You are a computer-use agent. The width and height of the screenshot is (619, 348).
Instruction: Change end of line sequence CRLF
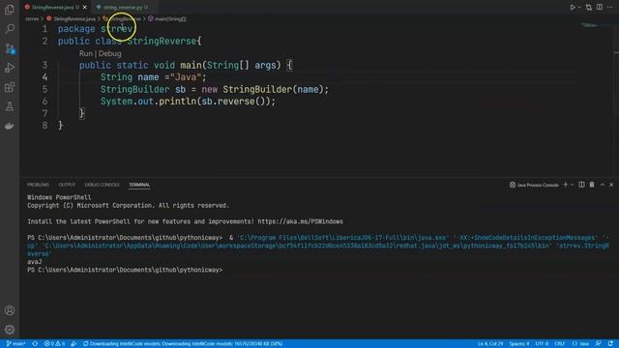(559, 344)
